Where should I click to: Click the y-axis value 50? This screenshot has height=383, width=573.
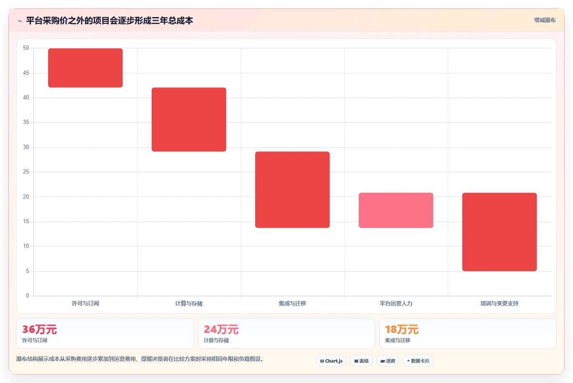(x=26, y=48)
